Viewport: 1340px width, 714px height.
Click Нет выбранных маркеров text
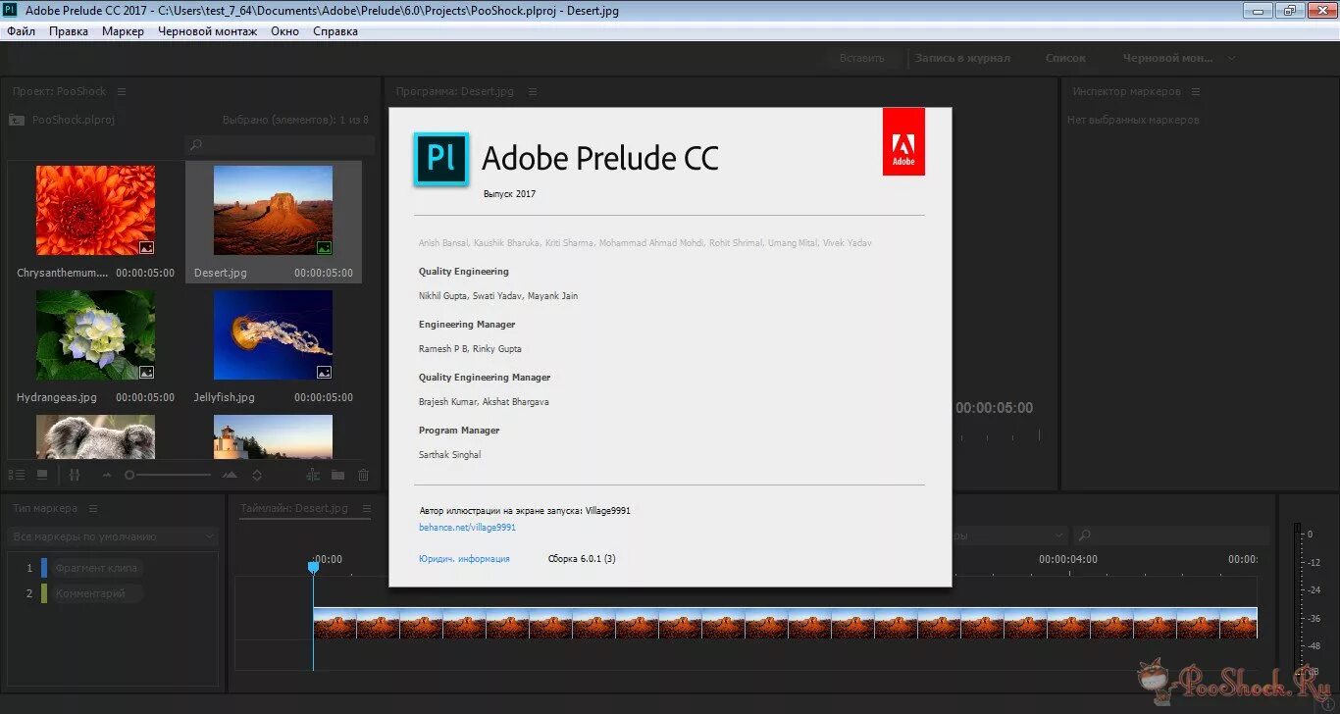click(1133, 120)
